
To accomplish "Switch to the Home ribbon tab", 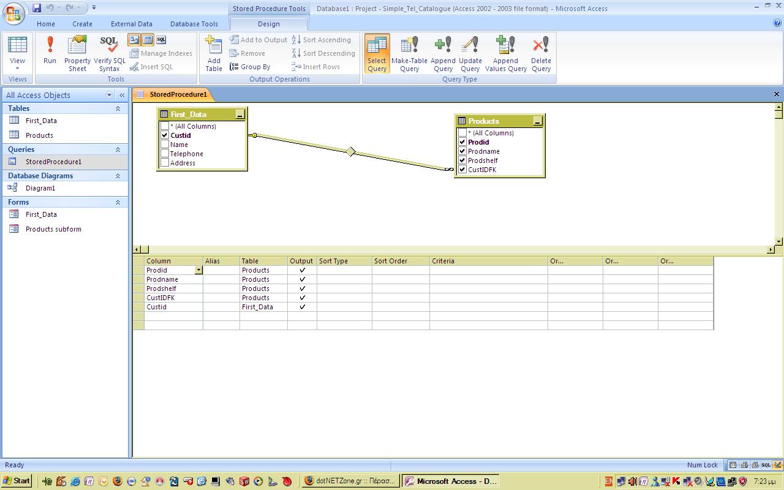I will (46, 24).
